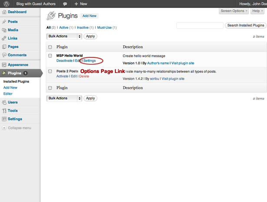The image size is (267, 202).
Task: Open the Pages menu item
Action: (13, 46)
